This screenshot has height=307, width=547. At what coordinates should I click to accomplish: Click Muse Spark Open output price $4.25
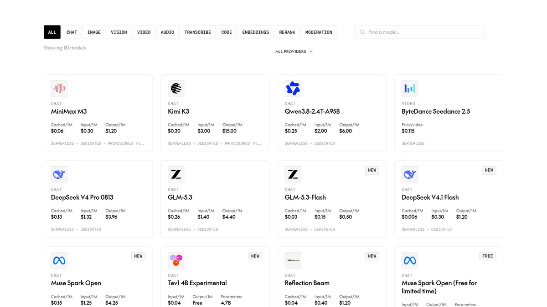click(x=112, y=303)
